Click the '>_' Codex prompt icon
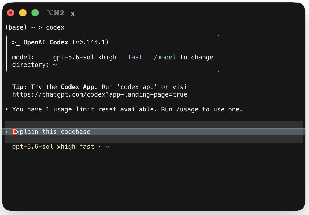Screen dimensions: 309x215 coord(16,43)
